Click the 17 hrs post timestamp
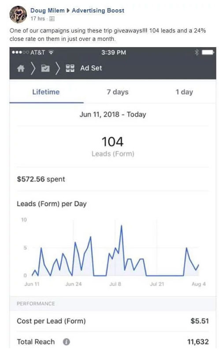This screenshot has width=223, height=357. click(37, 18)
